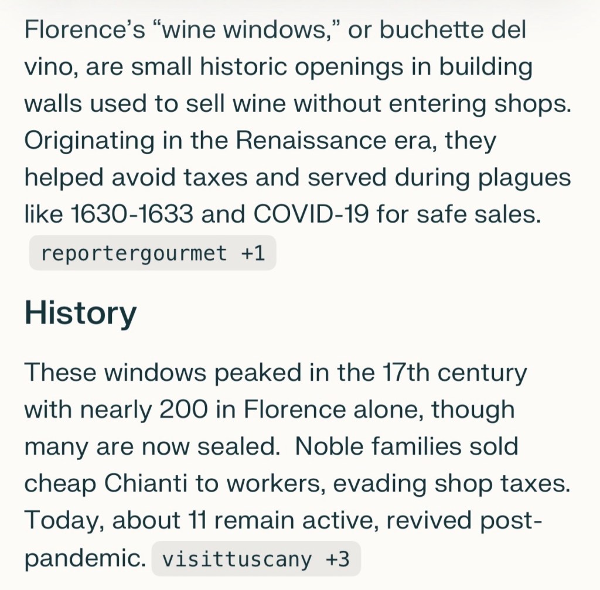Open the reportergourmet citation chip
This screenshot has height=590, width=600.
[152, 254]
